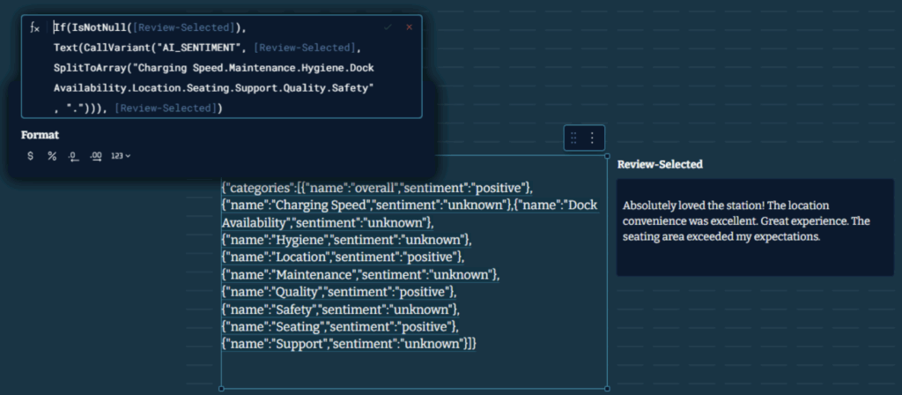The width and height of the screenshot is (902, 395).
Task: Open the 123 number format dropdown
Action: (x=121, y=156)
